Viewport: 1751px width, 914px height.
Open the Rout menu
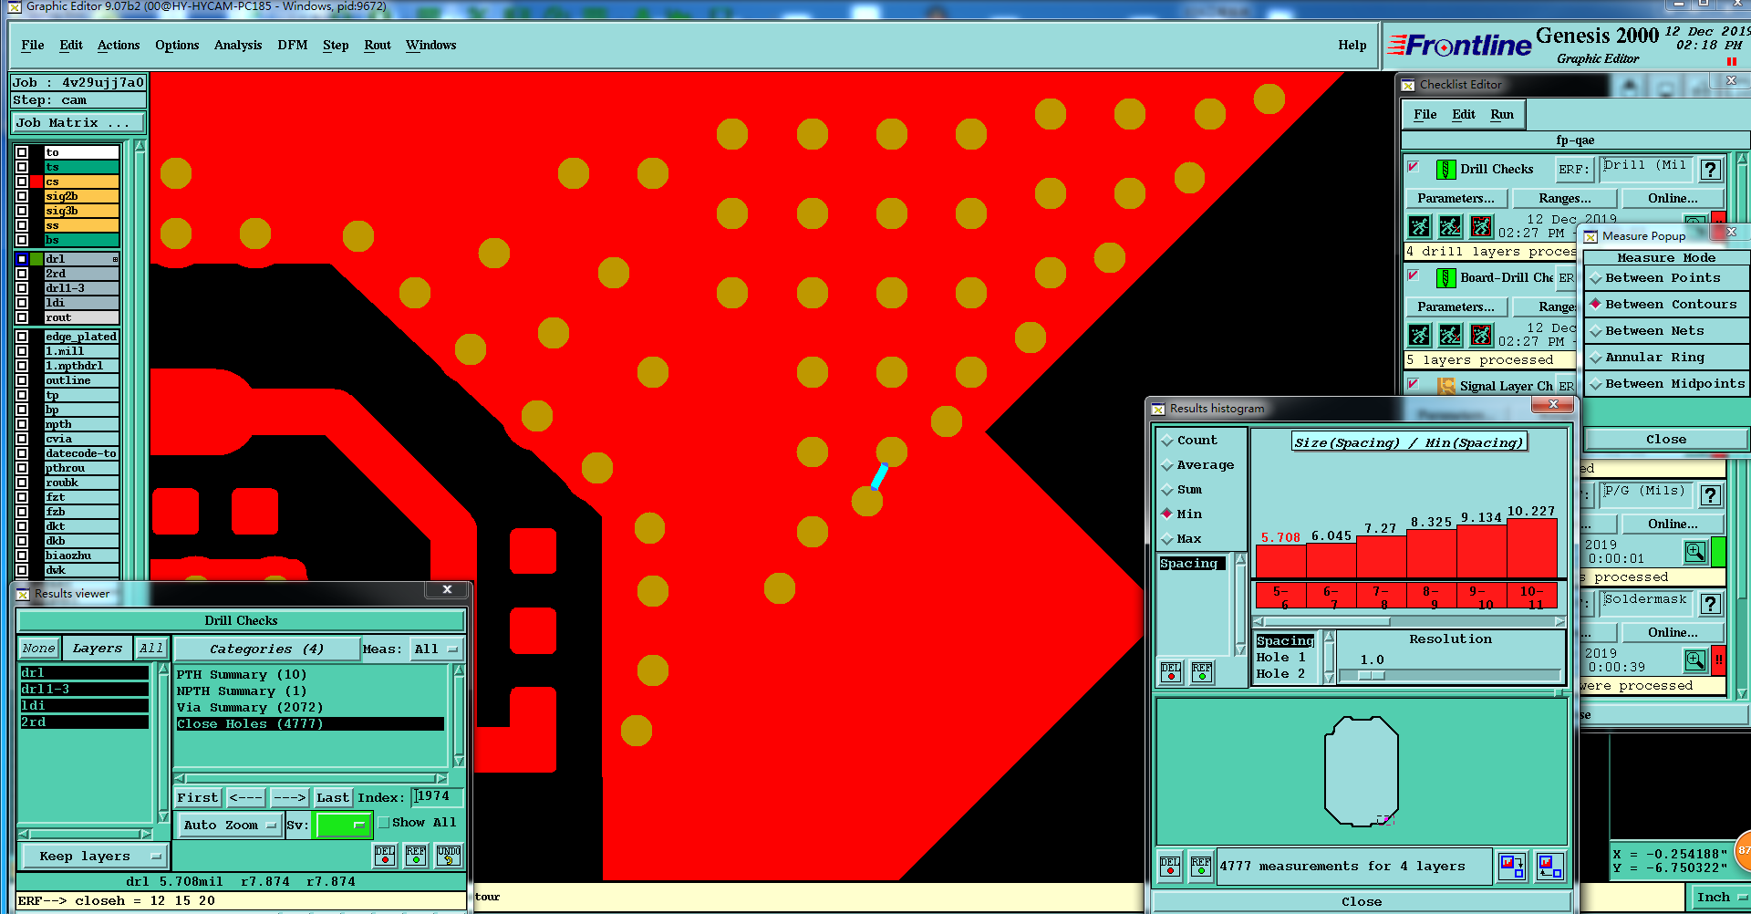(378, 46)
